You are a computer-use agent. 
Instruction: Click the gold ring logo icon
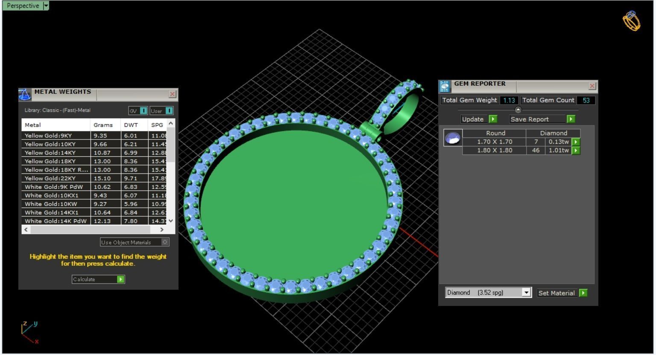click(x=632, y=21)
